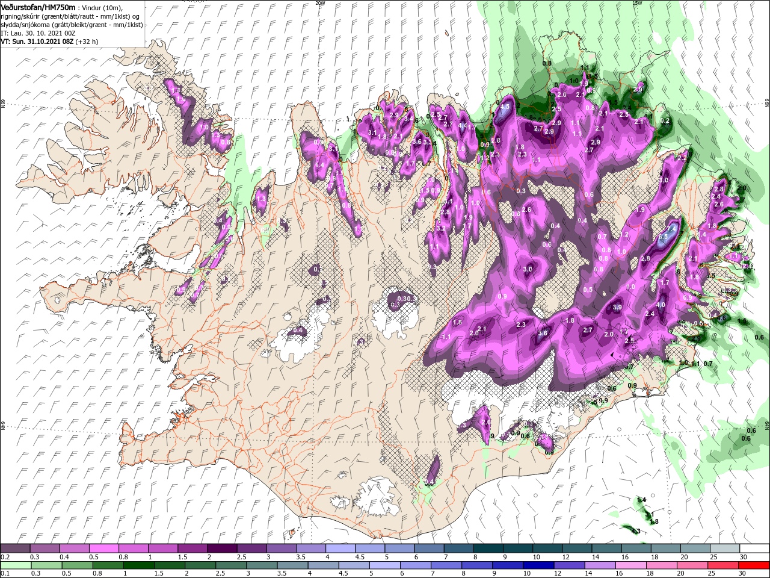
Task: Select 'Vindur (10m),' in the header
Action: pyautogui.click(x=102, y=7)
